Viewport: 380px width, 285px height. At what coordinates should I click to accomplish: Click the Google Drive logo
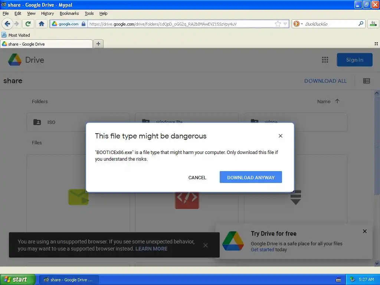26,60
